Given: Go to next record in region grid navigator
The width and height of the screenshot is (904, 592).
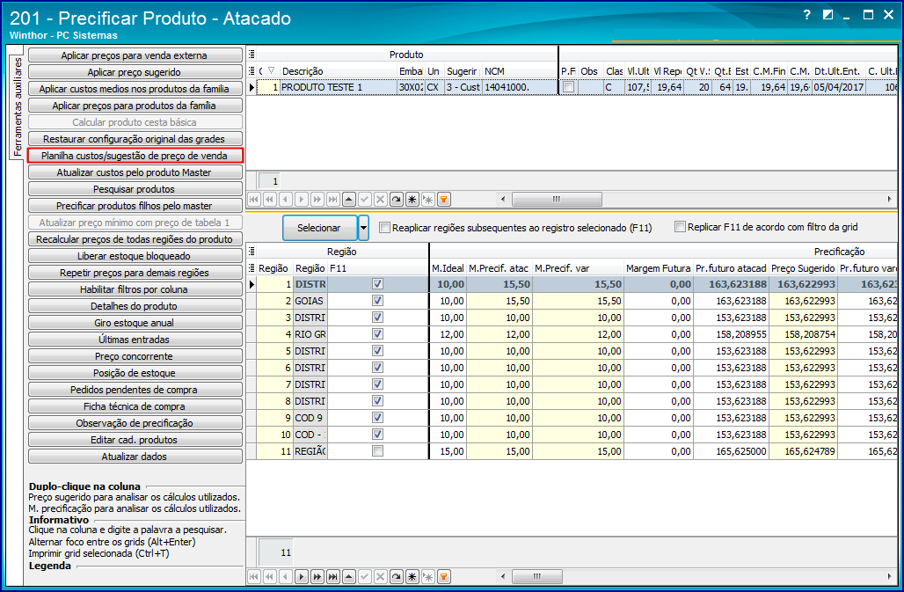Looking at the screenshot, I should (x=302, y=576).
